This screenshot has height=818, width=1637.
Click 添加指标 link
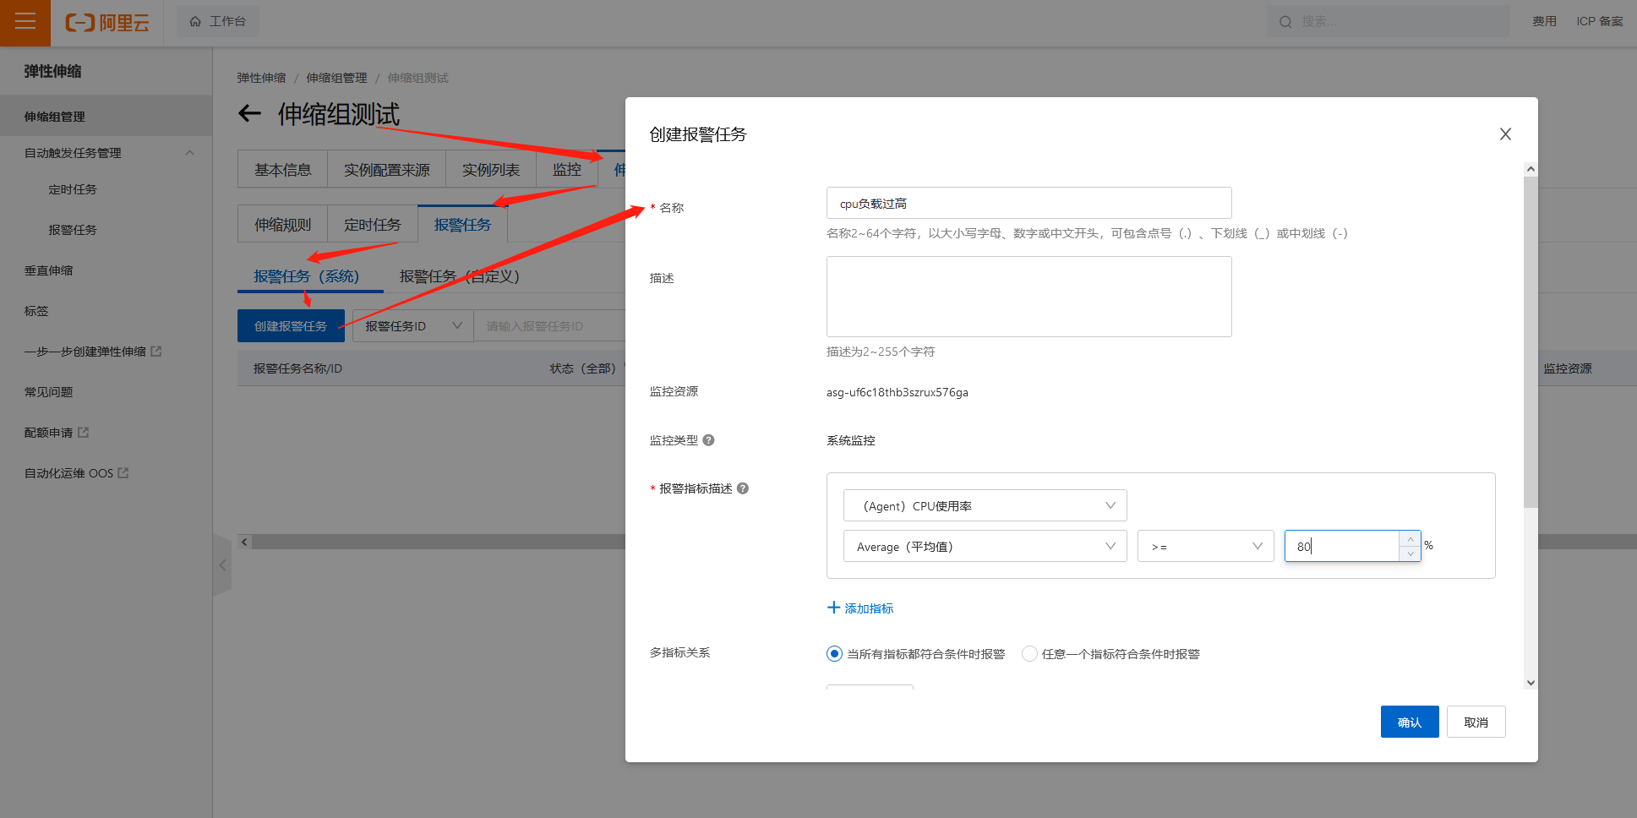tap(869, 608)
